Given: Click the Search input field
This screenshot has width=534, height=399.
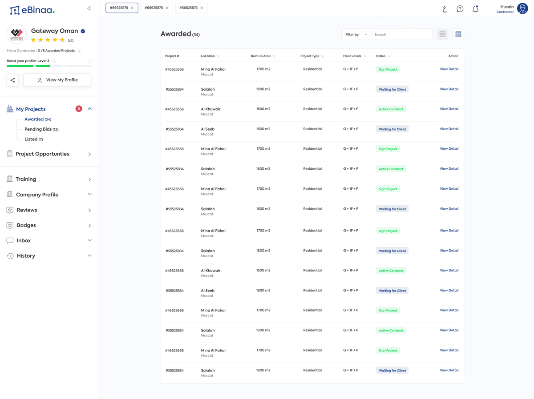Looking at the screenshot, I should [x=401, y=34].
